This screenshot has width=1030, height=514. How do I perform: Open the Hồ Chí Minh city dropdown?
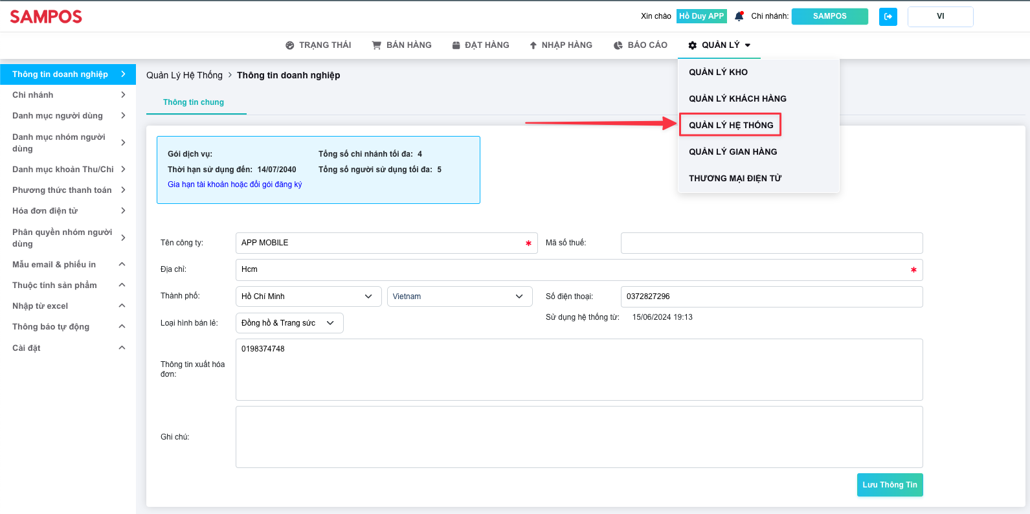(x=309, y=296)
